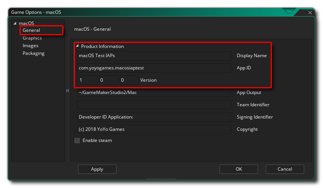Confirm with the OK button
The image size is (323, 188).
click(239, 169)
